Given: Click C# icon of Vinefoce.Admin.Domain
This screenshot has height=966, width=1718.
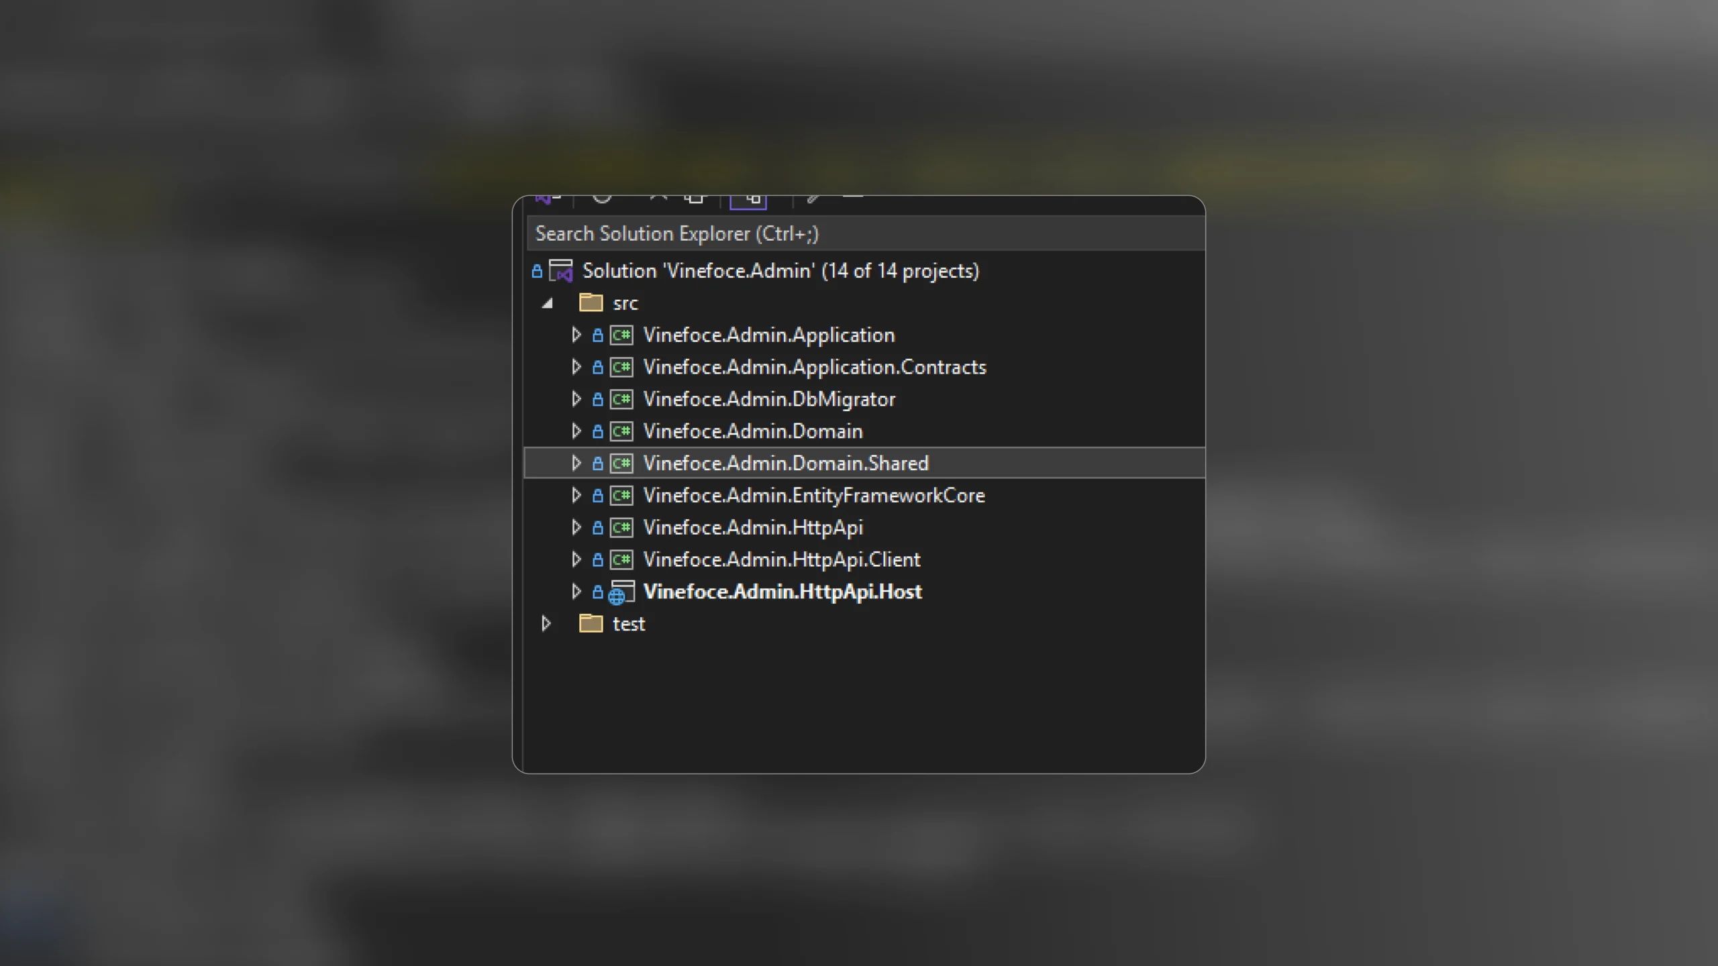Looking at the screenshot, I should (621, 431).
